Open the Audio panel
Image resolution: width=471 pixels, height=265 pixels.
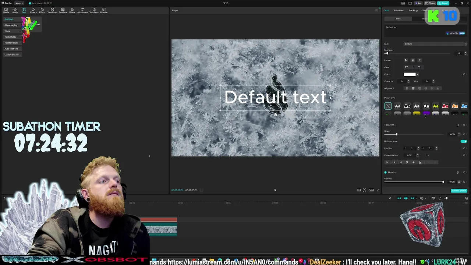(x=15, y=10)
